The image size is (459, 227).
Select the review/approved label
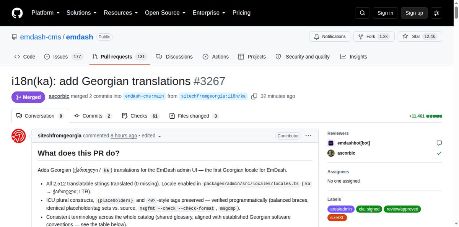[402, 209]
